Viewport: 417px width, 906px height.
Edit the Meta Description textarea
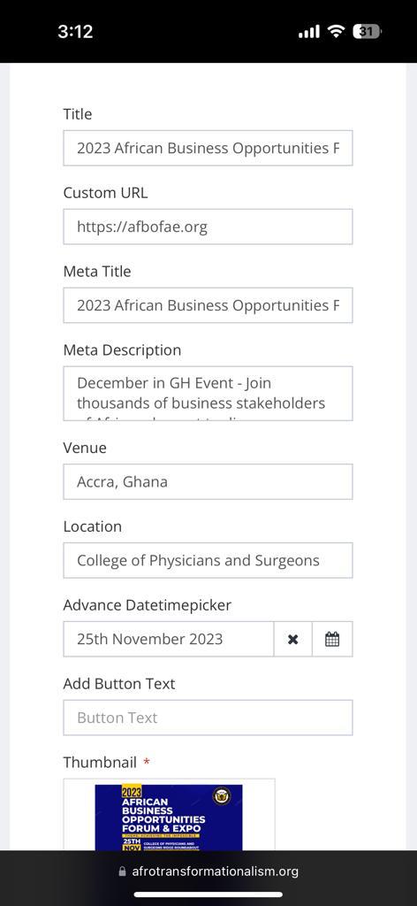[208, 394]
